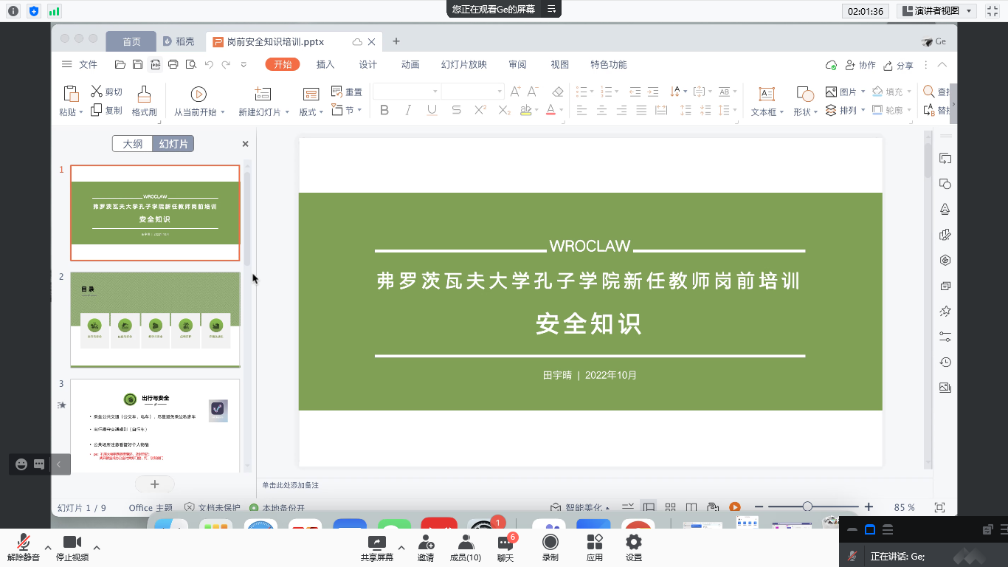
Task: Open the Insert (插入) ribbon tab
Action: pyautogui.click(x=325, y=64)
